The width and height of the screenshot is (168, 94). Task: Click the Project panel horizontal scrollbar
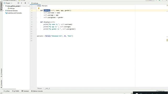(9, 89)
